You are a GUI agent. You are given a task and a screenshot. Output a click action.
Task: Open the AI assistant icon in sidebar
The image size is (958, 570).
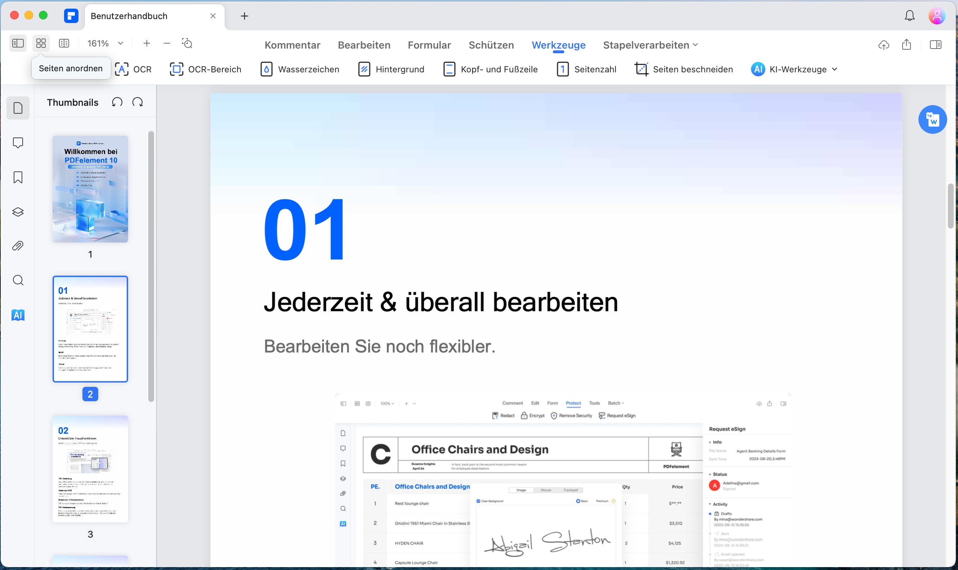pos(18,315)
